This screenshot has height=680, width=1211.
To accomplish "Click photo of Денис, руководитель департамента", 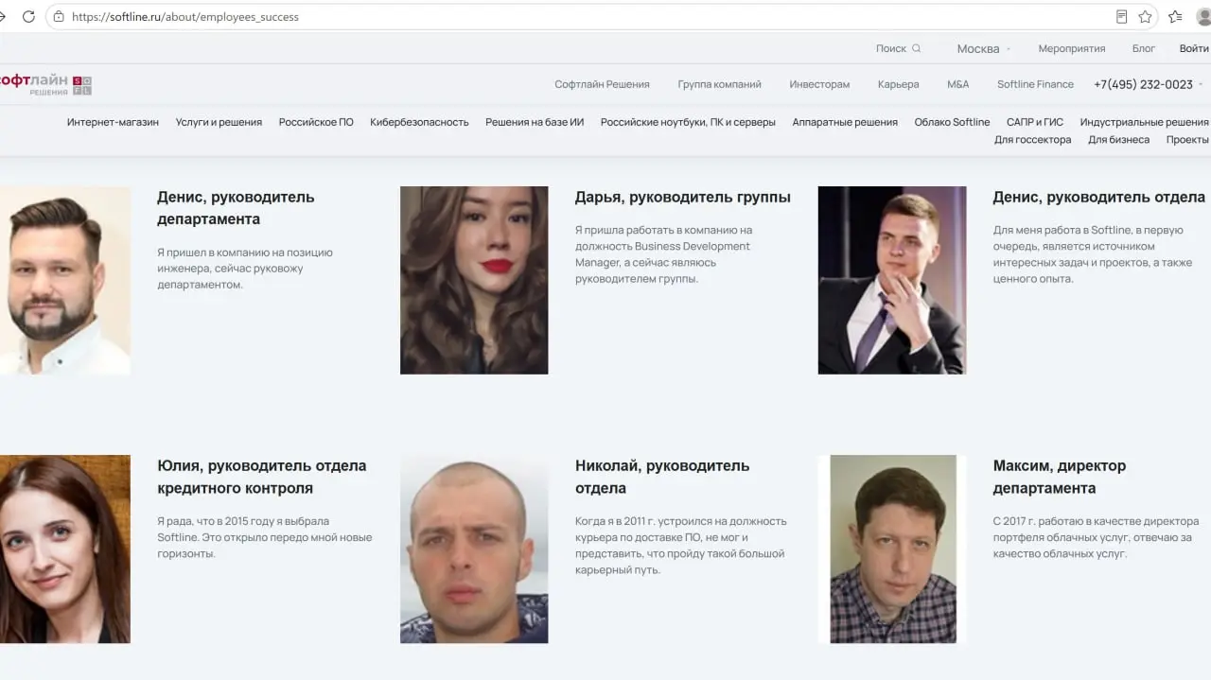I will pyautogui.click(x=65, y=280).
